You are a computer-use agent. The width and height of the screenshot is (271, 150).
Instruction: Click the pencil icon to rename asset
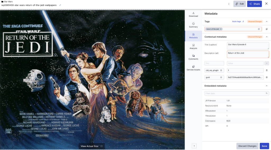click(x=60, y=5)
